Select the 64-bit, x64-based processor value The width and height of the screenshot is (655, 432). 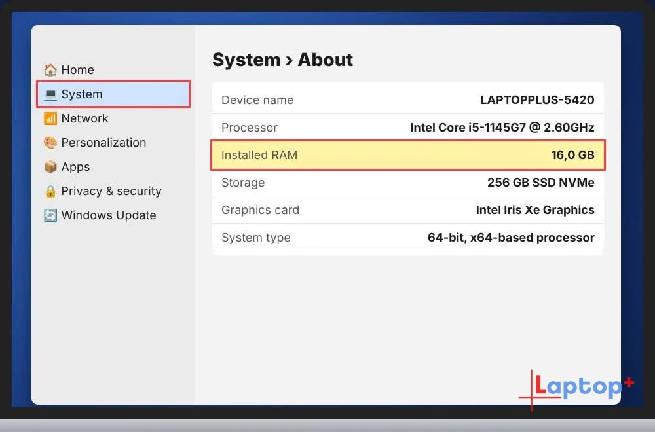pyautogui.click(x=511, y=238)
